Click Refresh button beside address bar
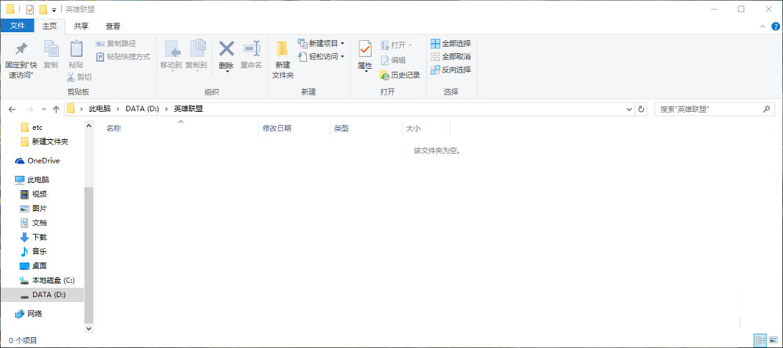783x348 pixels. pos(642,109)
